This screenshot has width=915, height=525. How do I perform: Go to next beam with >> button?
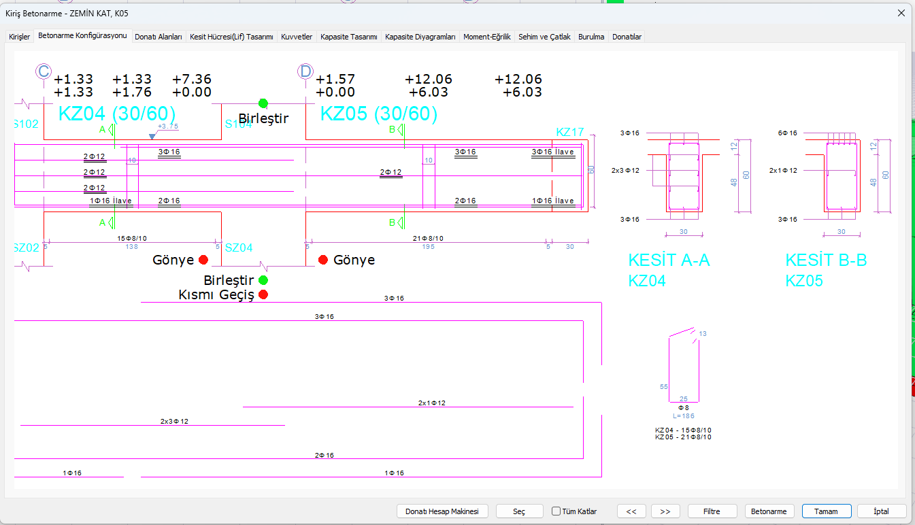click(x=665, y=511)
